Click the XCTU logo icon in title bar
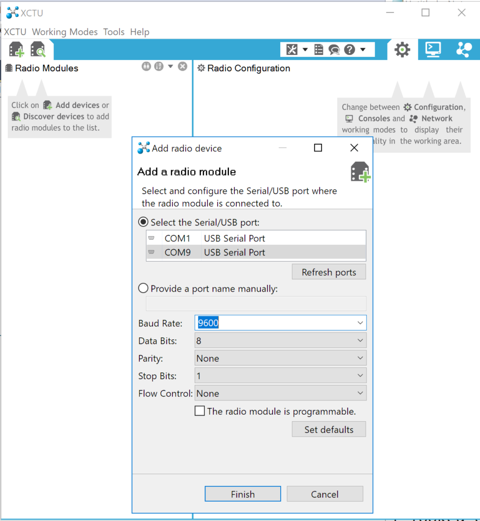The height and width of the screenshot is (521, 480). coord(13,13)
